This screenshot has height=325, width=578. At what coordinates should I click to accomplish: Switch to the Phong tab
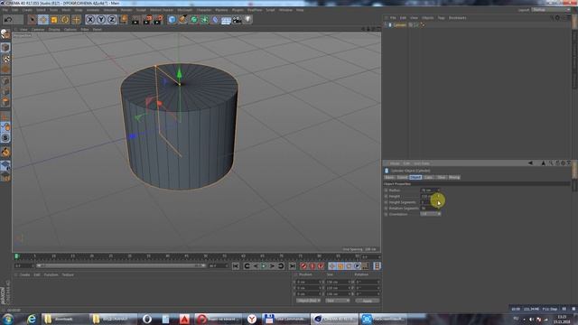454,177
